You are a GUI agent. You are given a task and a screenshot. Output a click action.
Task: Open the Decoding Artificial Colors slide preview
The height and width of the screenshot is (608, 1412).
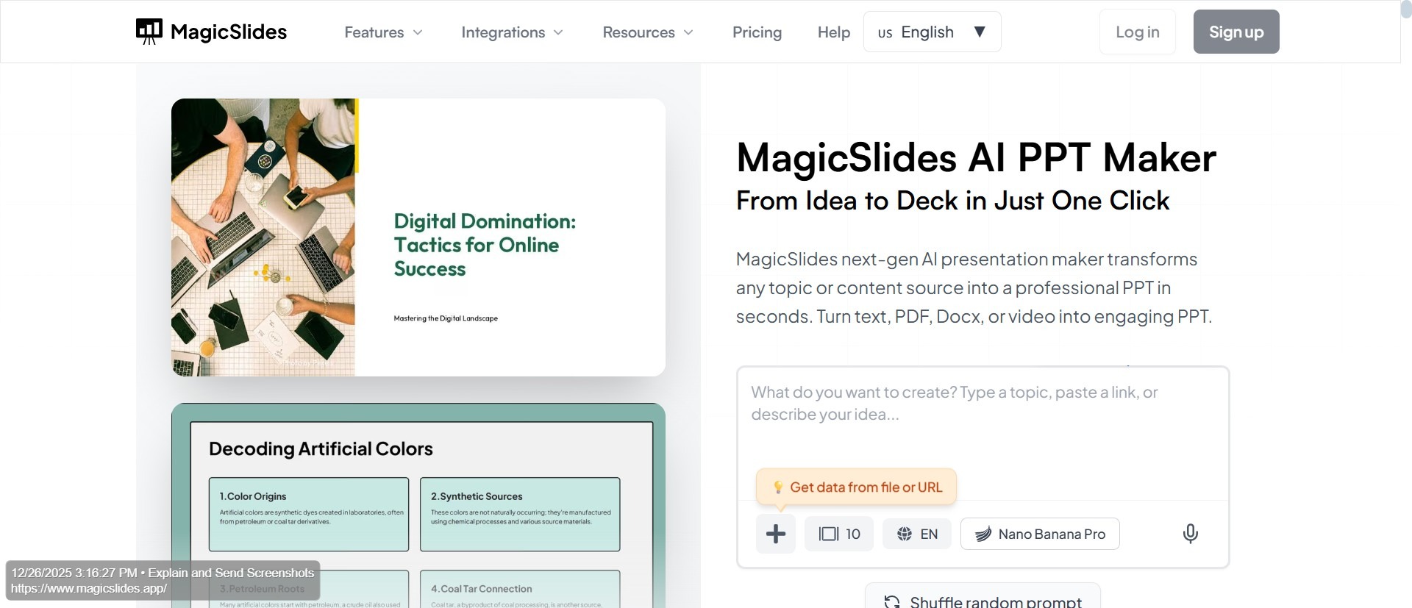tap(418, 506)
